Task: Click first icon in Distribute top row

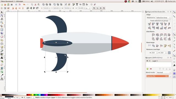Action: [x=153, y=35]
